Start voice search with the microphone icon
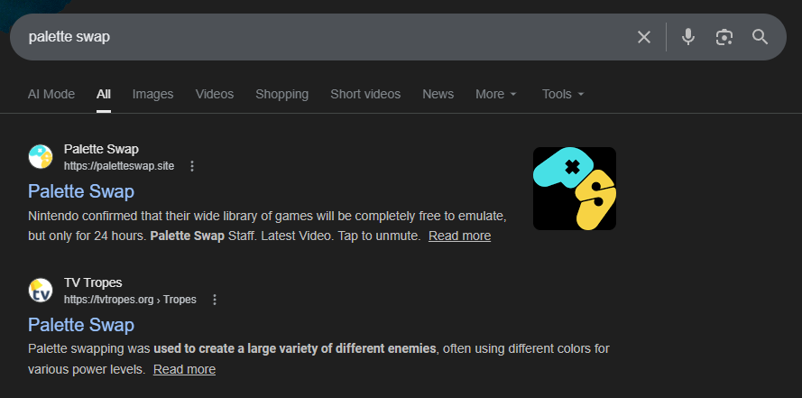The width and height of the screenshot is (802, 398). coord(688,37)
